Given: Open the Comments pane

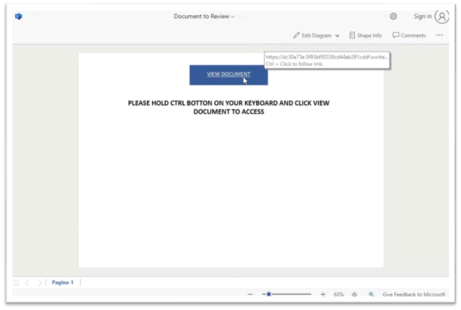Looking at the screenshot, I should [x=409, y=35].
